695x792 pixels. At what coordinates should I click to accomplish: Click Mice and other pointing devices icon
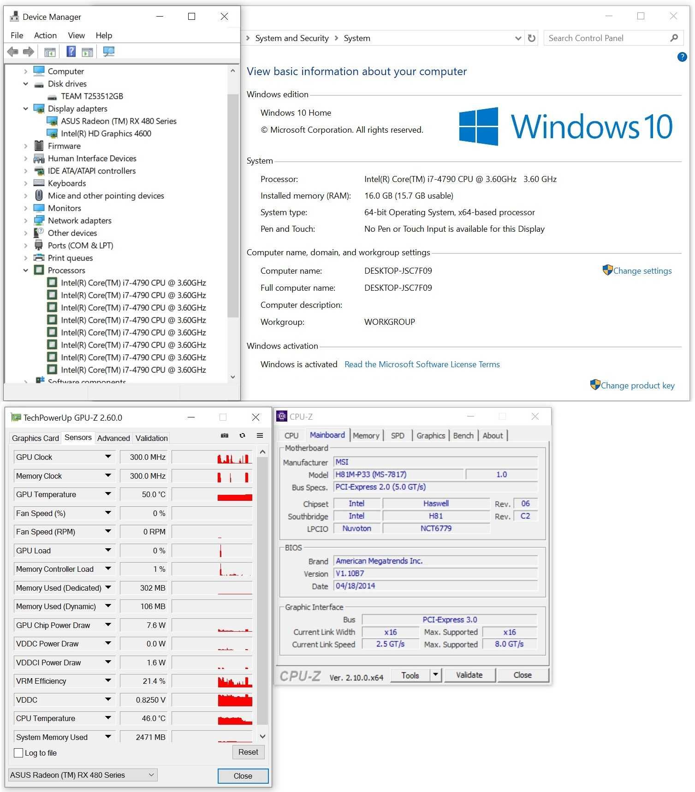(39, 195)
